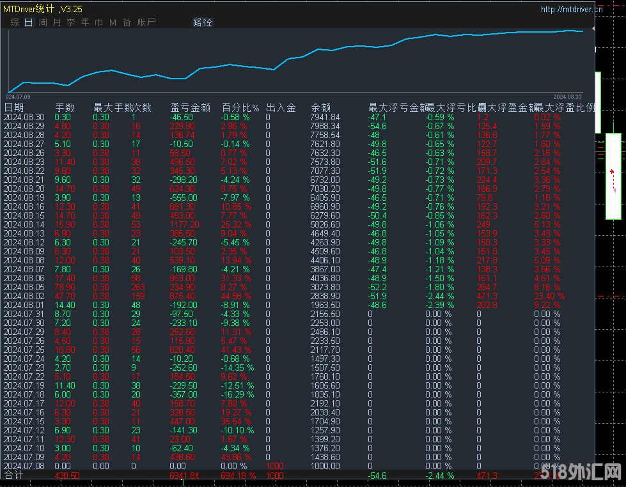This screenshot has height=487, width=626.
Task: Click the 盈亏金额 profit/loss column header
Action: [x=190, y=107]
